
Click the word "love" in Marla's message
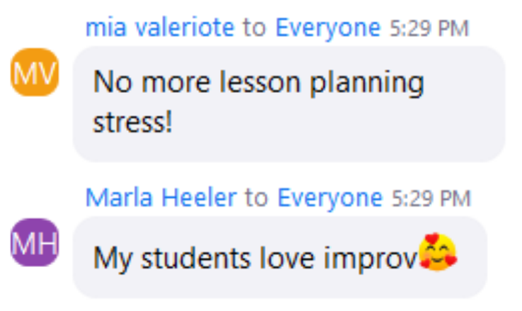coord(283,257)
